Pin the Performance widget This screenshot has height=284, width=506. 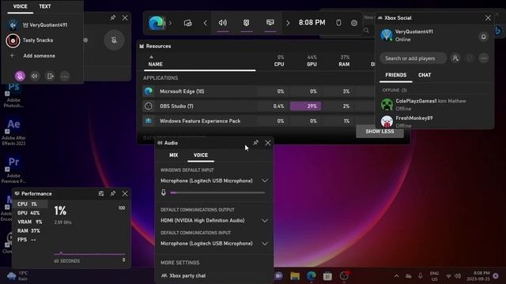(113, 193)
